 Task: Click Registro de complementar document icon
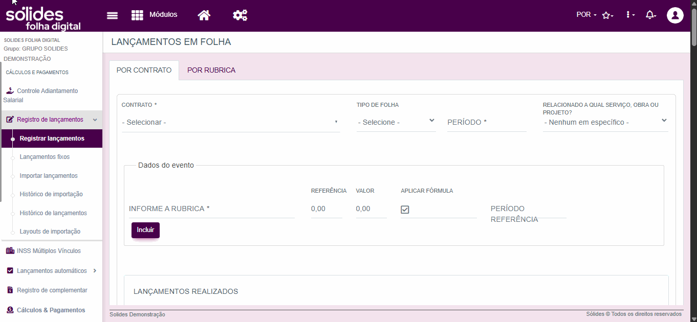pos(10,290)
